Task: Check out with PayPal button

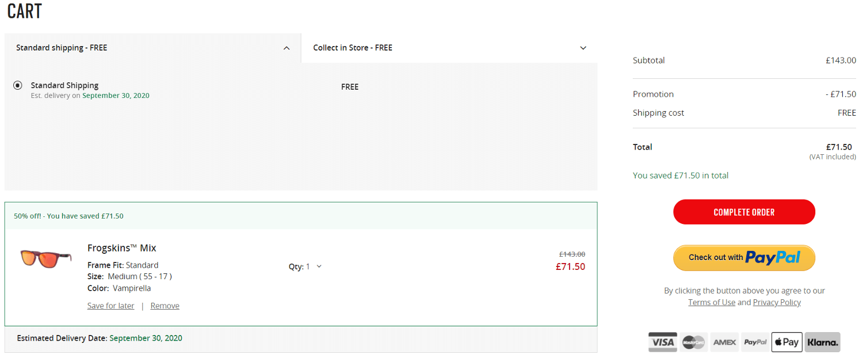Action: point(744,258)
